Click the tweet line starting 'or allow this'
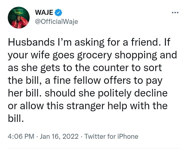The width and height of the screenshot is (187, 152). tap(88, 106)
